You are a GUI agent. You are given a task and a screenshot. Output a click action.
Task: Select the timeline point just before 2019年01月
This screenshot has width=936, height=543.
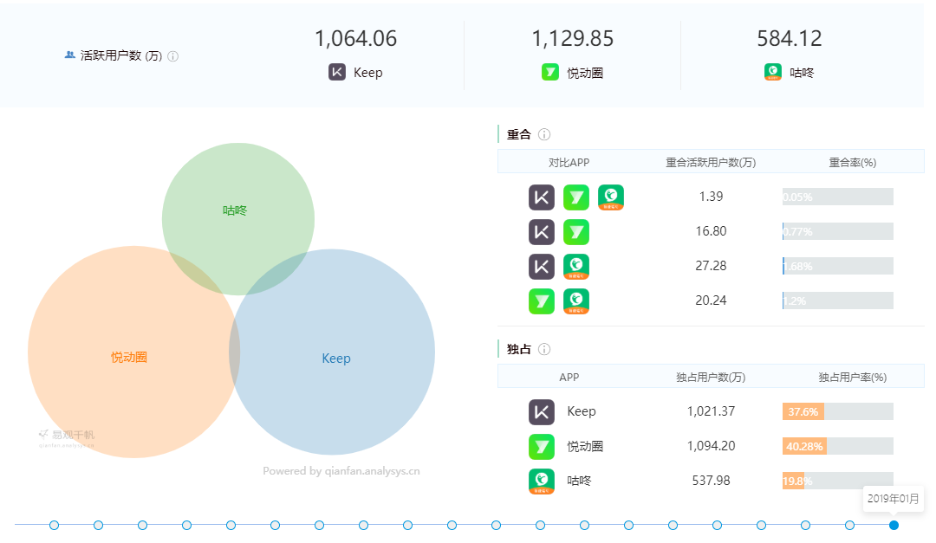tap(849, 525)
